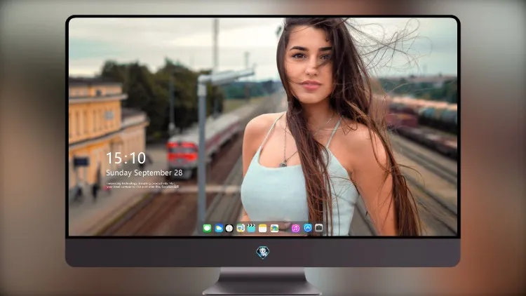Launch the Maps app in the dock
526x296 pixels.
[241, 228]
